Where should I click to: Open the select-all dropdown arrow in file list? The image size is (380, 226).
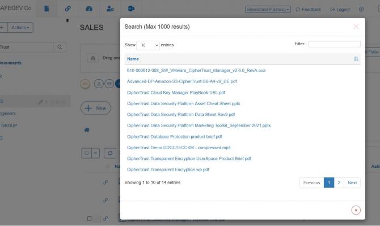[x=95, y=153]
